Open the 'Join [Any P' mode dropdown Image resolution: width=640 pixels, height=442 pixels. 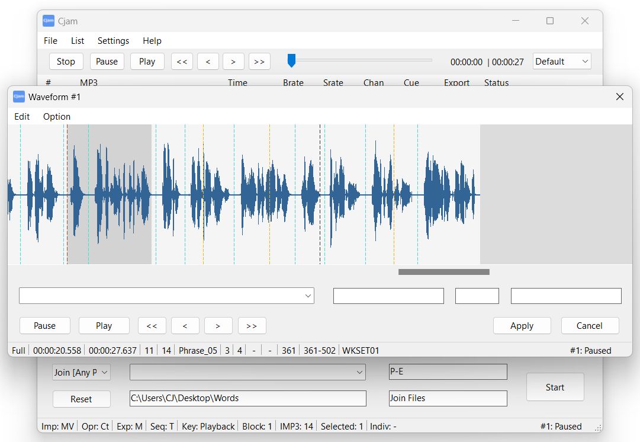coord(81,372)
